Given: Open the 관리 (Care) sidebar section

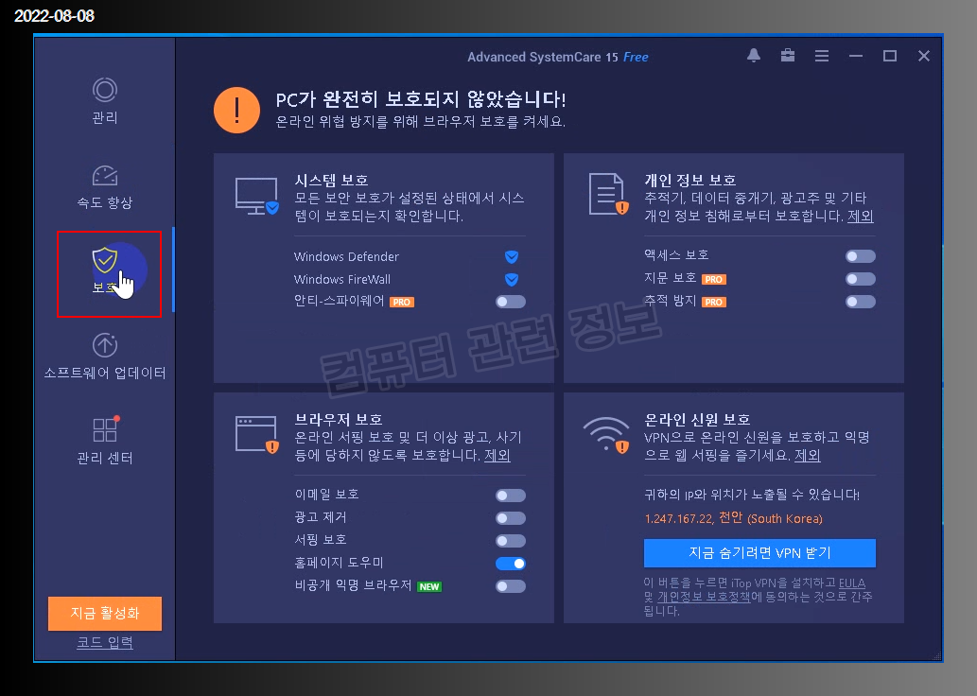Looking at the screenshot, I should [x=105, y=101].
